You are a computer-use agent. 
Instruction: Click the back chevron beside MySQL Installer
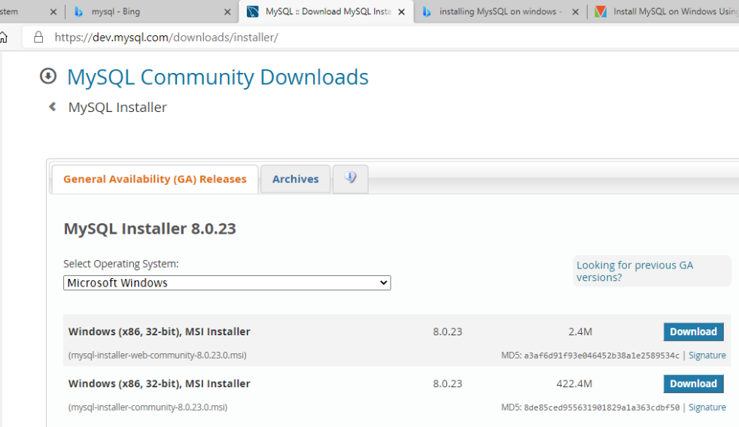pyautogui.click(x=53, y=107)
